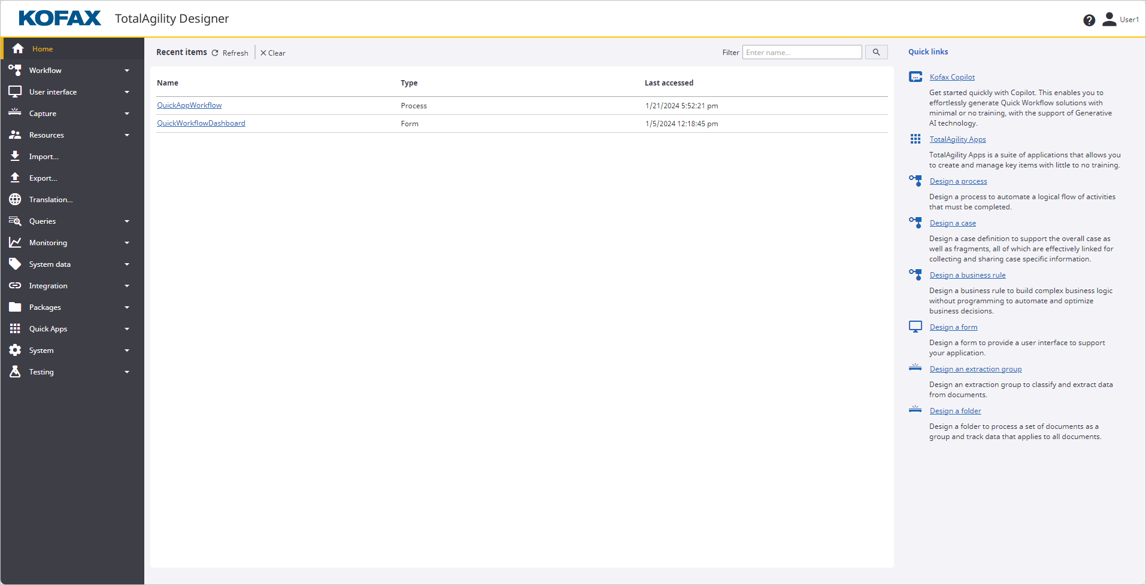1146x585 pixels.
Task: Clear the recent items list
Action: (273, 53)
